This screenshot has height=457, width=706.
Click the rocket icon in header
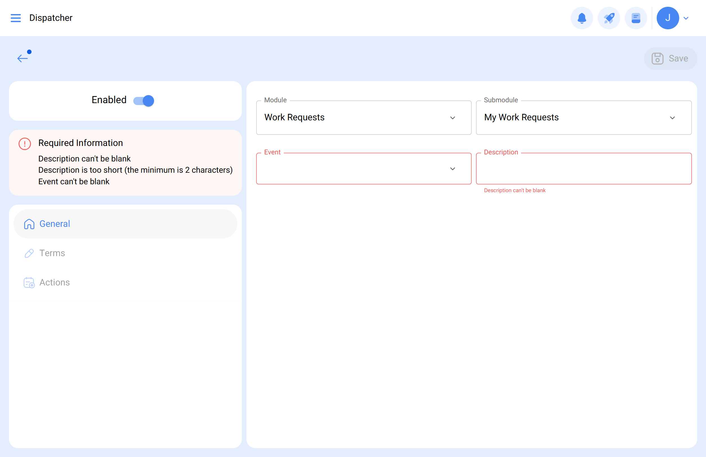609,18
